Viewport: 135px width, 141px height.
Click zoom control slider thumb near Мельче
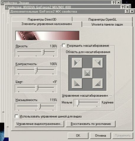(x=77, y=103)
